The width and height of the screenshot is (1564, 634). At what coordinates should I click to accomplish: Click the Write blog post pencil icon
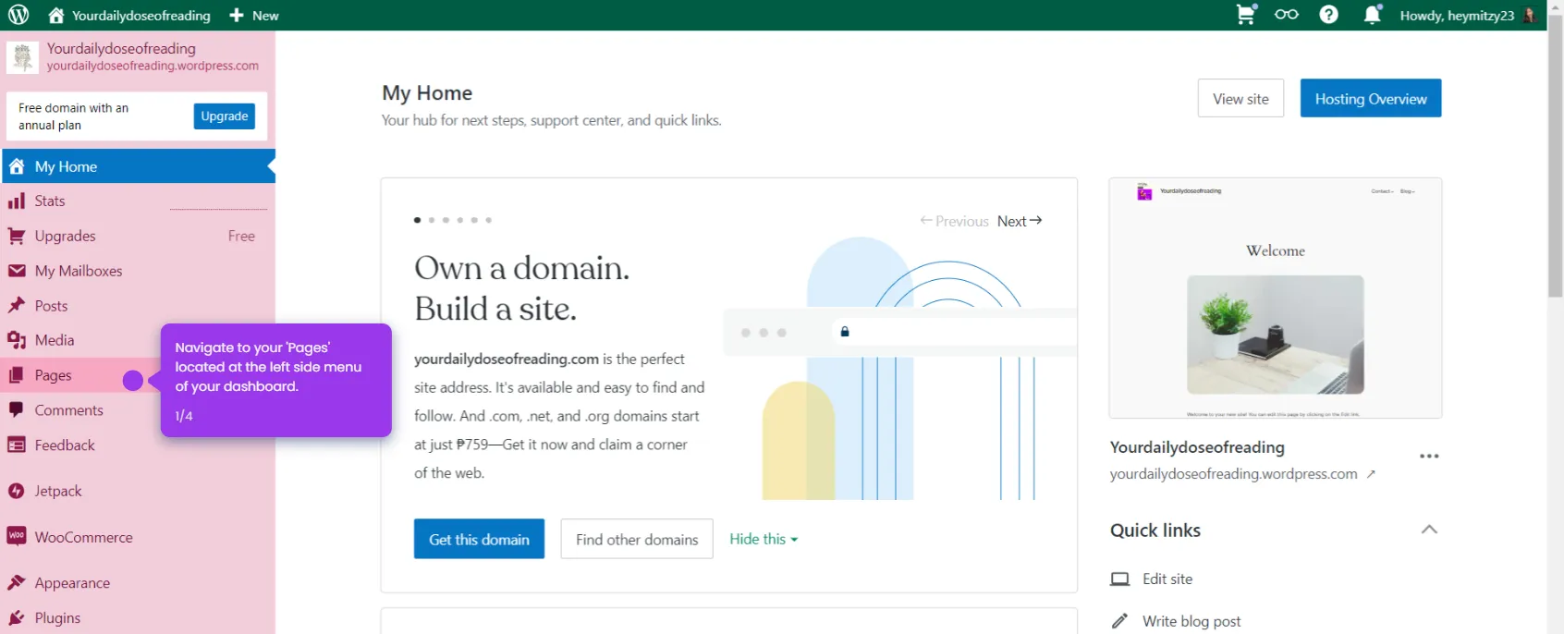coord(1119,621)
